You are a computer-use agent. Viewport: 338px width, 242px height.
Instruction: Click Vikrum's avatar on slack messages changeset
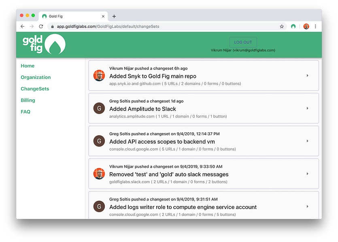(99, 173)
